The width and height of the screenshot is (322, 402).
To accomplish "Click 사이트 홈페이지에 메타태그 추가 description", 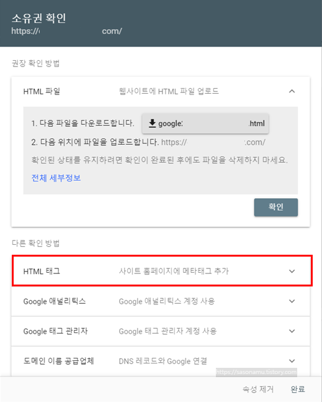I will (174, 271).
